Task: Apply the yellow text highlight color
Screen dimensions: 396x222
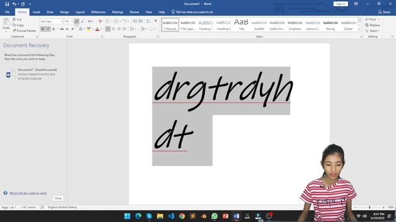Action: coord(88,29)
